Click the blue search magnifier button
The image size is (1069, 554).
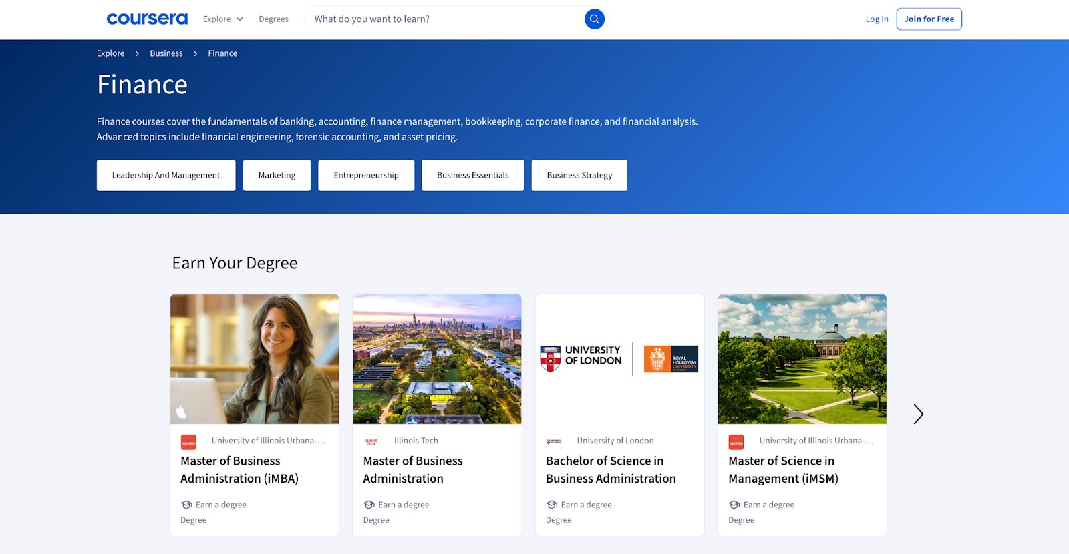point(594,19)
